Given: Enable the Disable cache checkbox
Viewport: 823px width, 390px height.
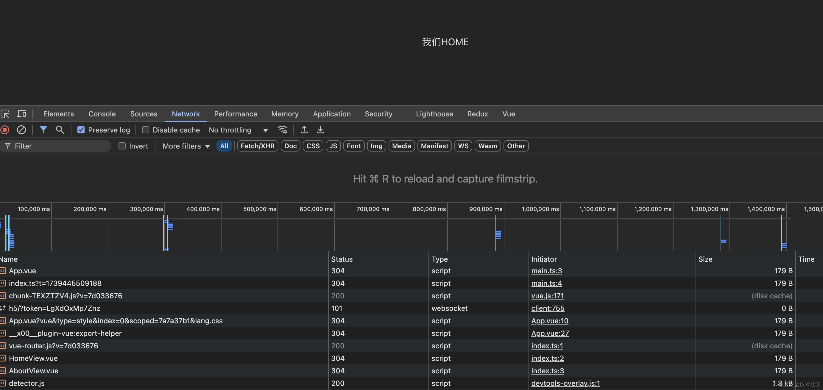Looking at the screenshot, I should tap(145, 130).
